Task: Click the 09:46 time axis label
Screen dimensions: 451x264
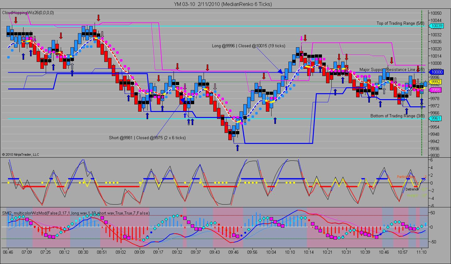Action: tap(233, 252)
